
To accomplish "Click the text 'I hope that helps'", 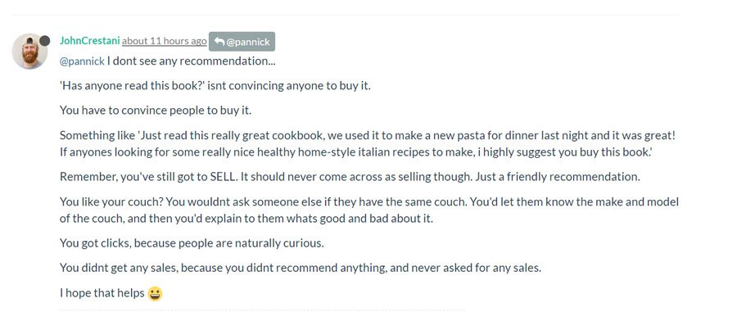I will click(102, 292).
